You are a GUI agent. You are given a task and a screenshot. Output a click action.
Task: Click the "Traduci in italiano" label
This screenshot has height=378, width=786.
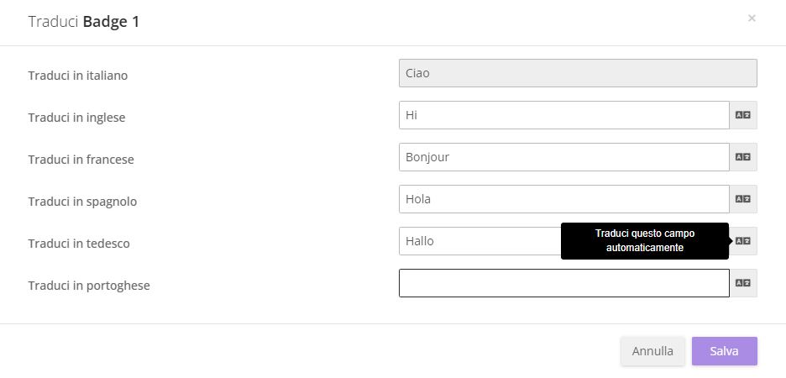tap(78, 76)
